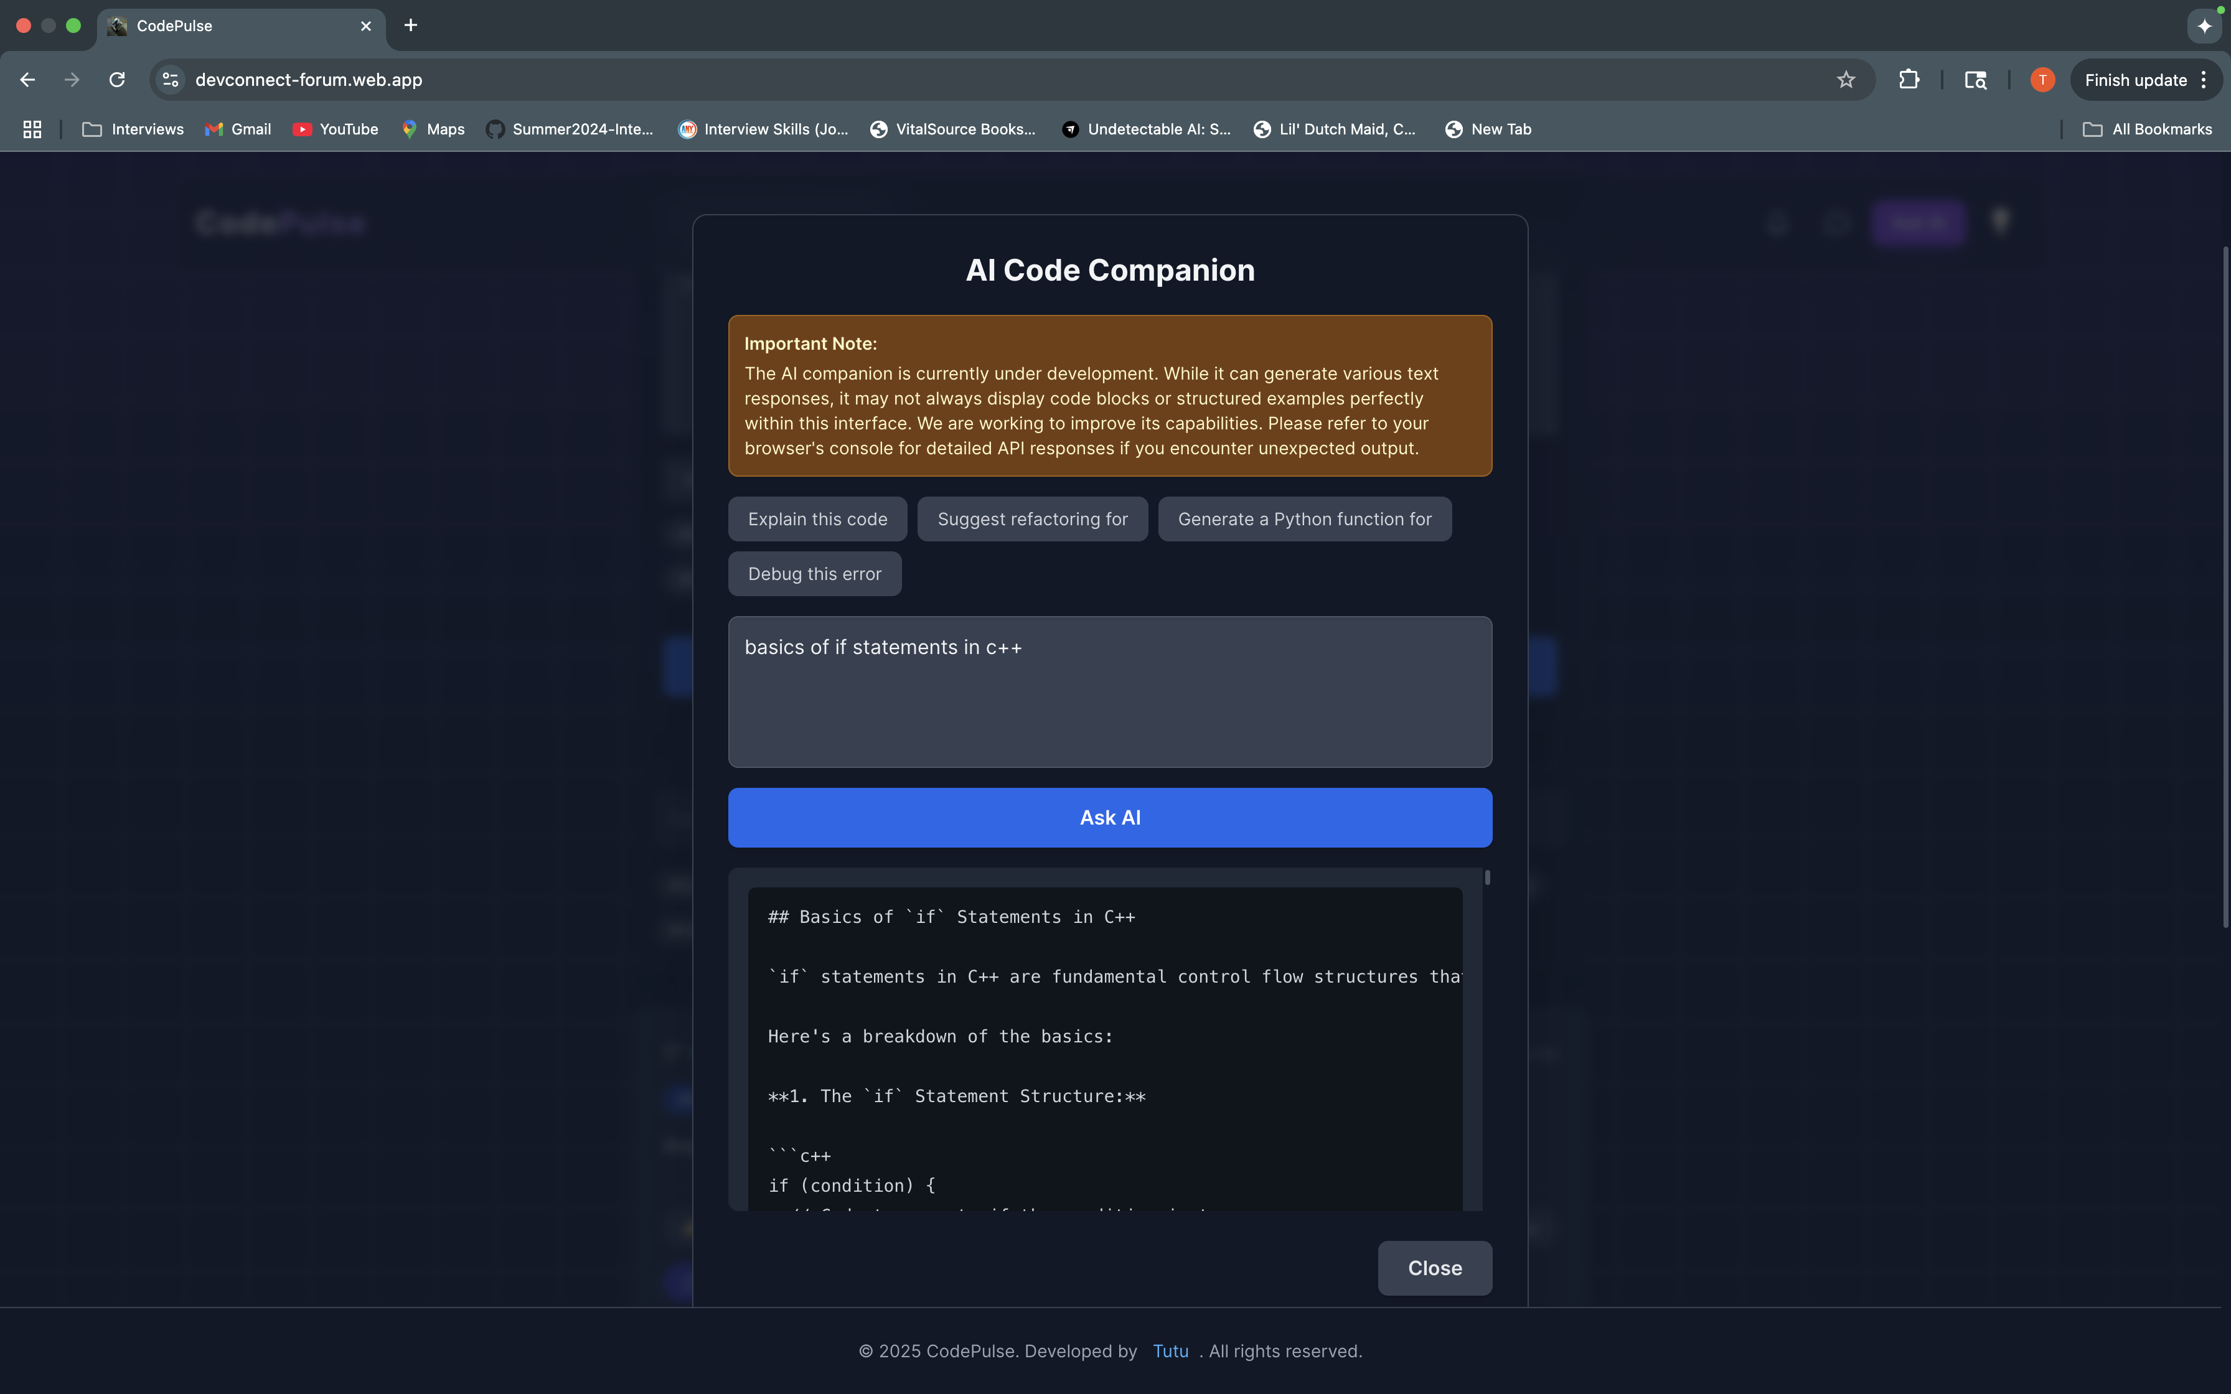Open site information icon in address bar
This screenshot has width=2231, height=1394.
click(171, 80)
